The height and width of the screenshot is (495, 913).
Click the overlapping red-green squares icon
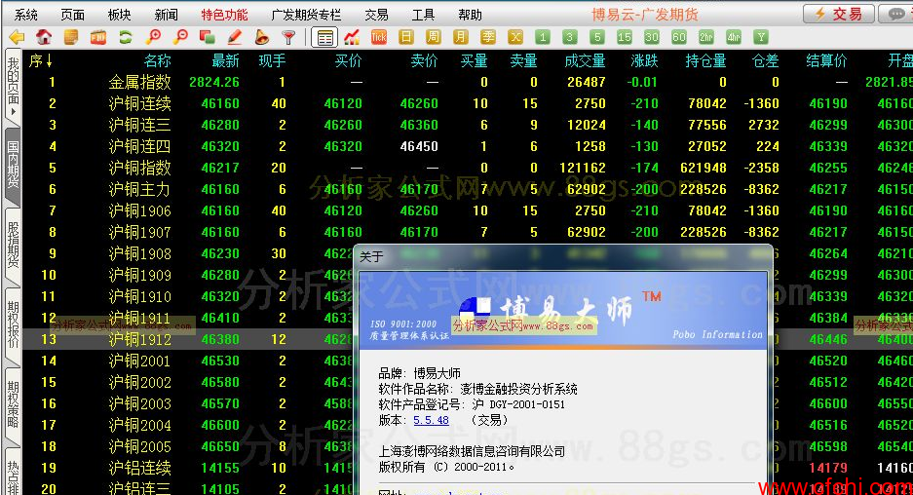click(x=208, y=37)
